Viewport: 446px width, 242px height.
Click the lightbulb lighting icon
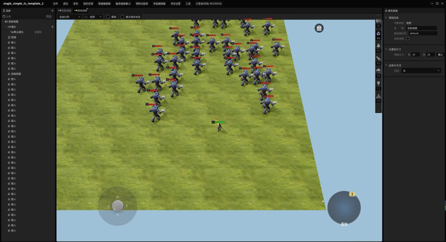[378, 85]
